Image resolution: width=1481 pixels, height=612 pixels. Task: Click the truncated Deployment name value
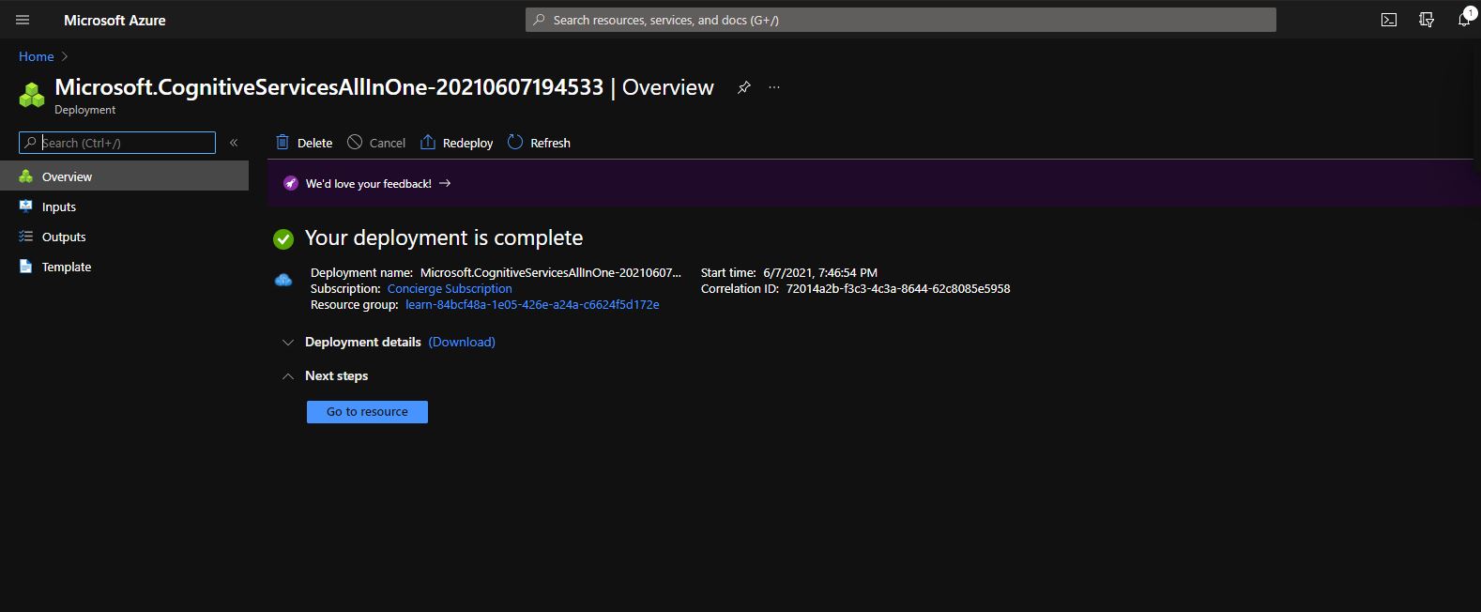(x=551, y=273)
